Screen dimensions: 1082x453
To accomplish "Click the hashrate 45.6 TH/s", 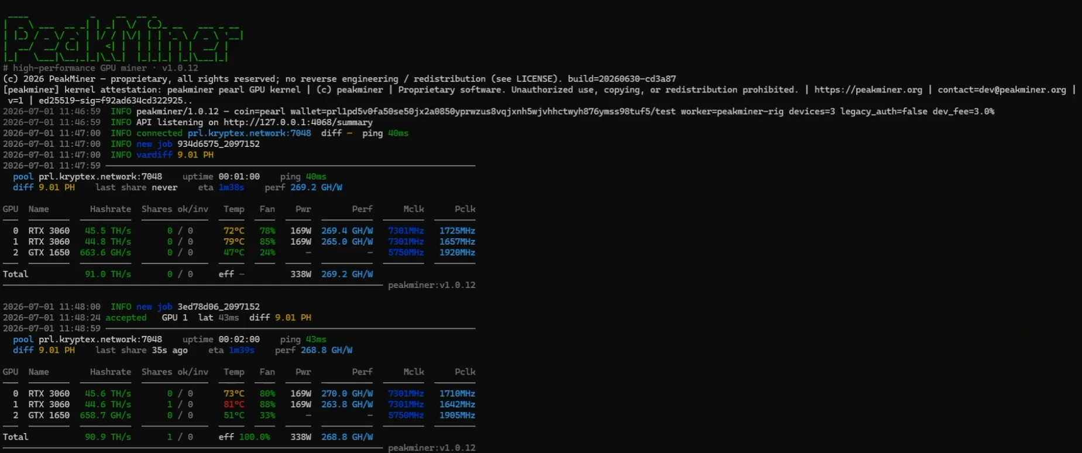I will pyautogui.click(x=108, y=394).
